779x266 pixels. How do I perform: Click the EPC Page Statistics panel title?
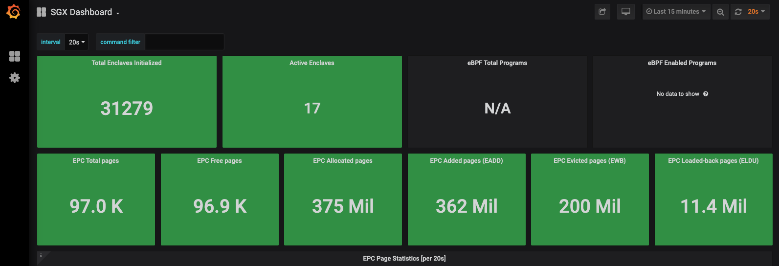click(404, 259)
